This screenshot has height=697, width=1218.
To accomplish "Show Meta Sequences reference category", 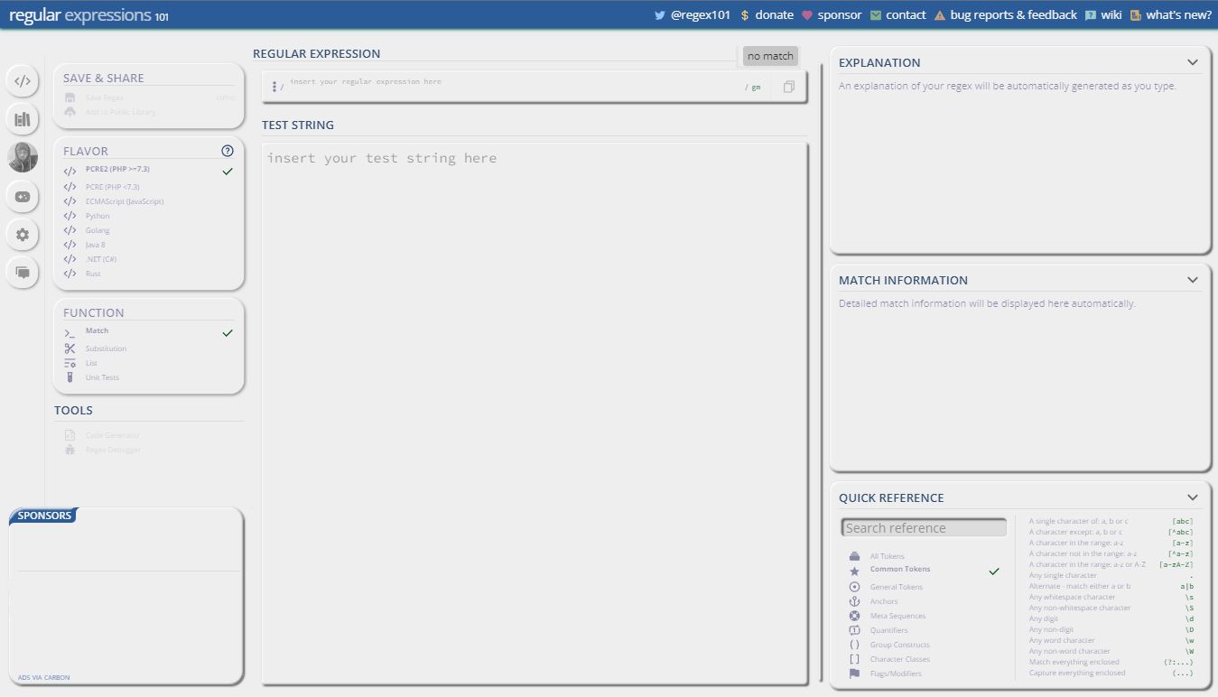I will tap(925, 616).
